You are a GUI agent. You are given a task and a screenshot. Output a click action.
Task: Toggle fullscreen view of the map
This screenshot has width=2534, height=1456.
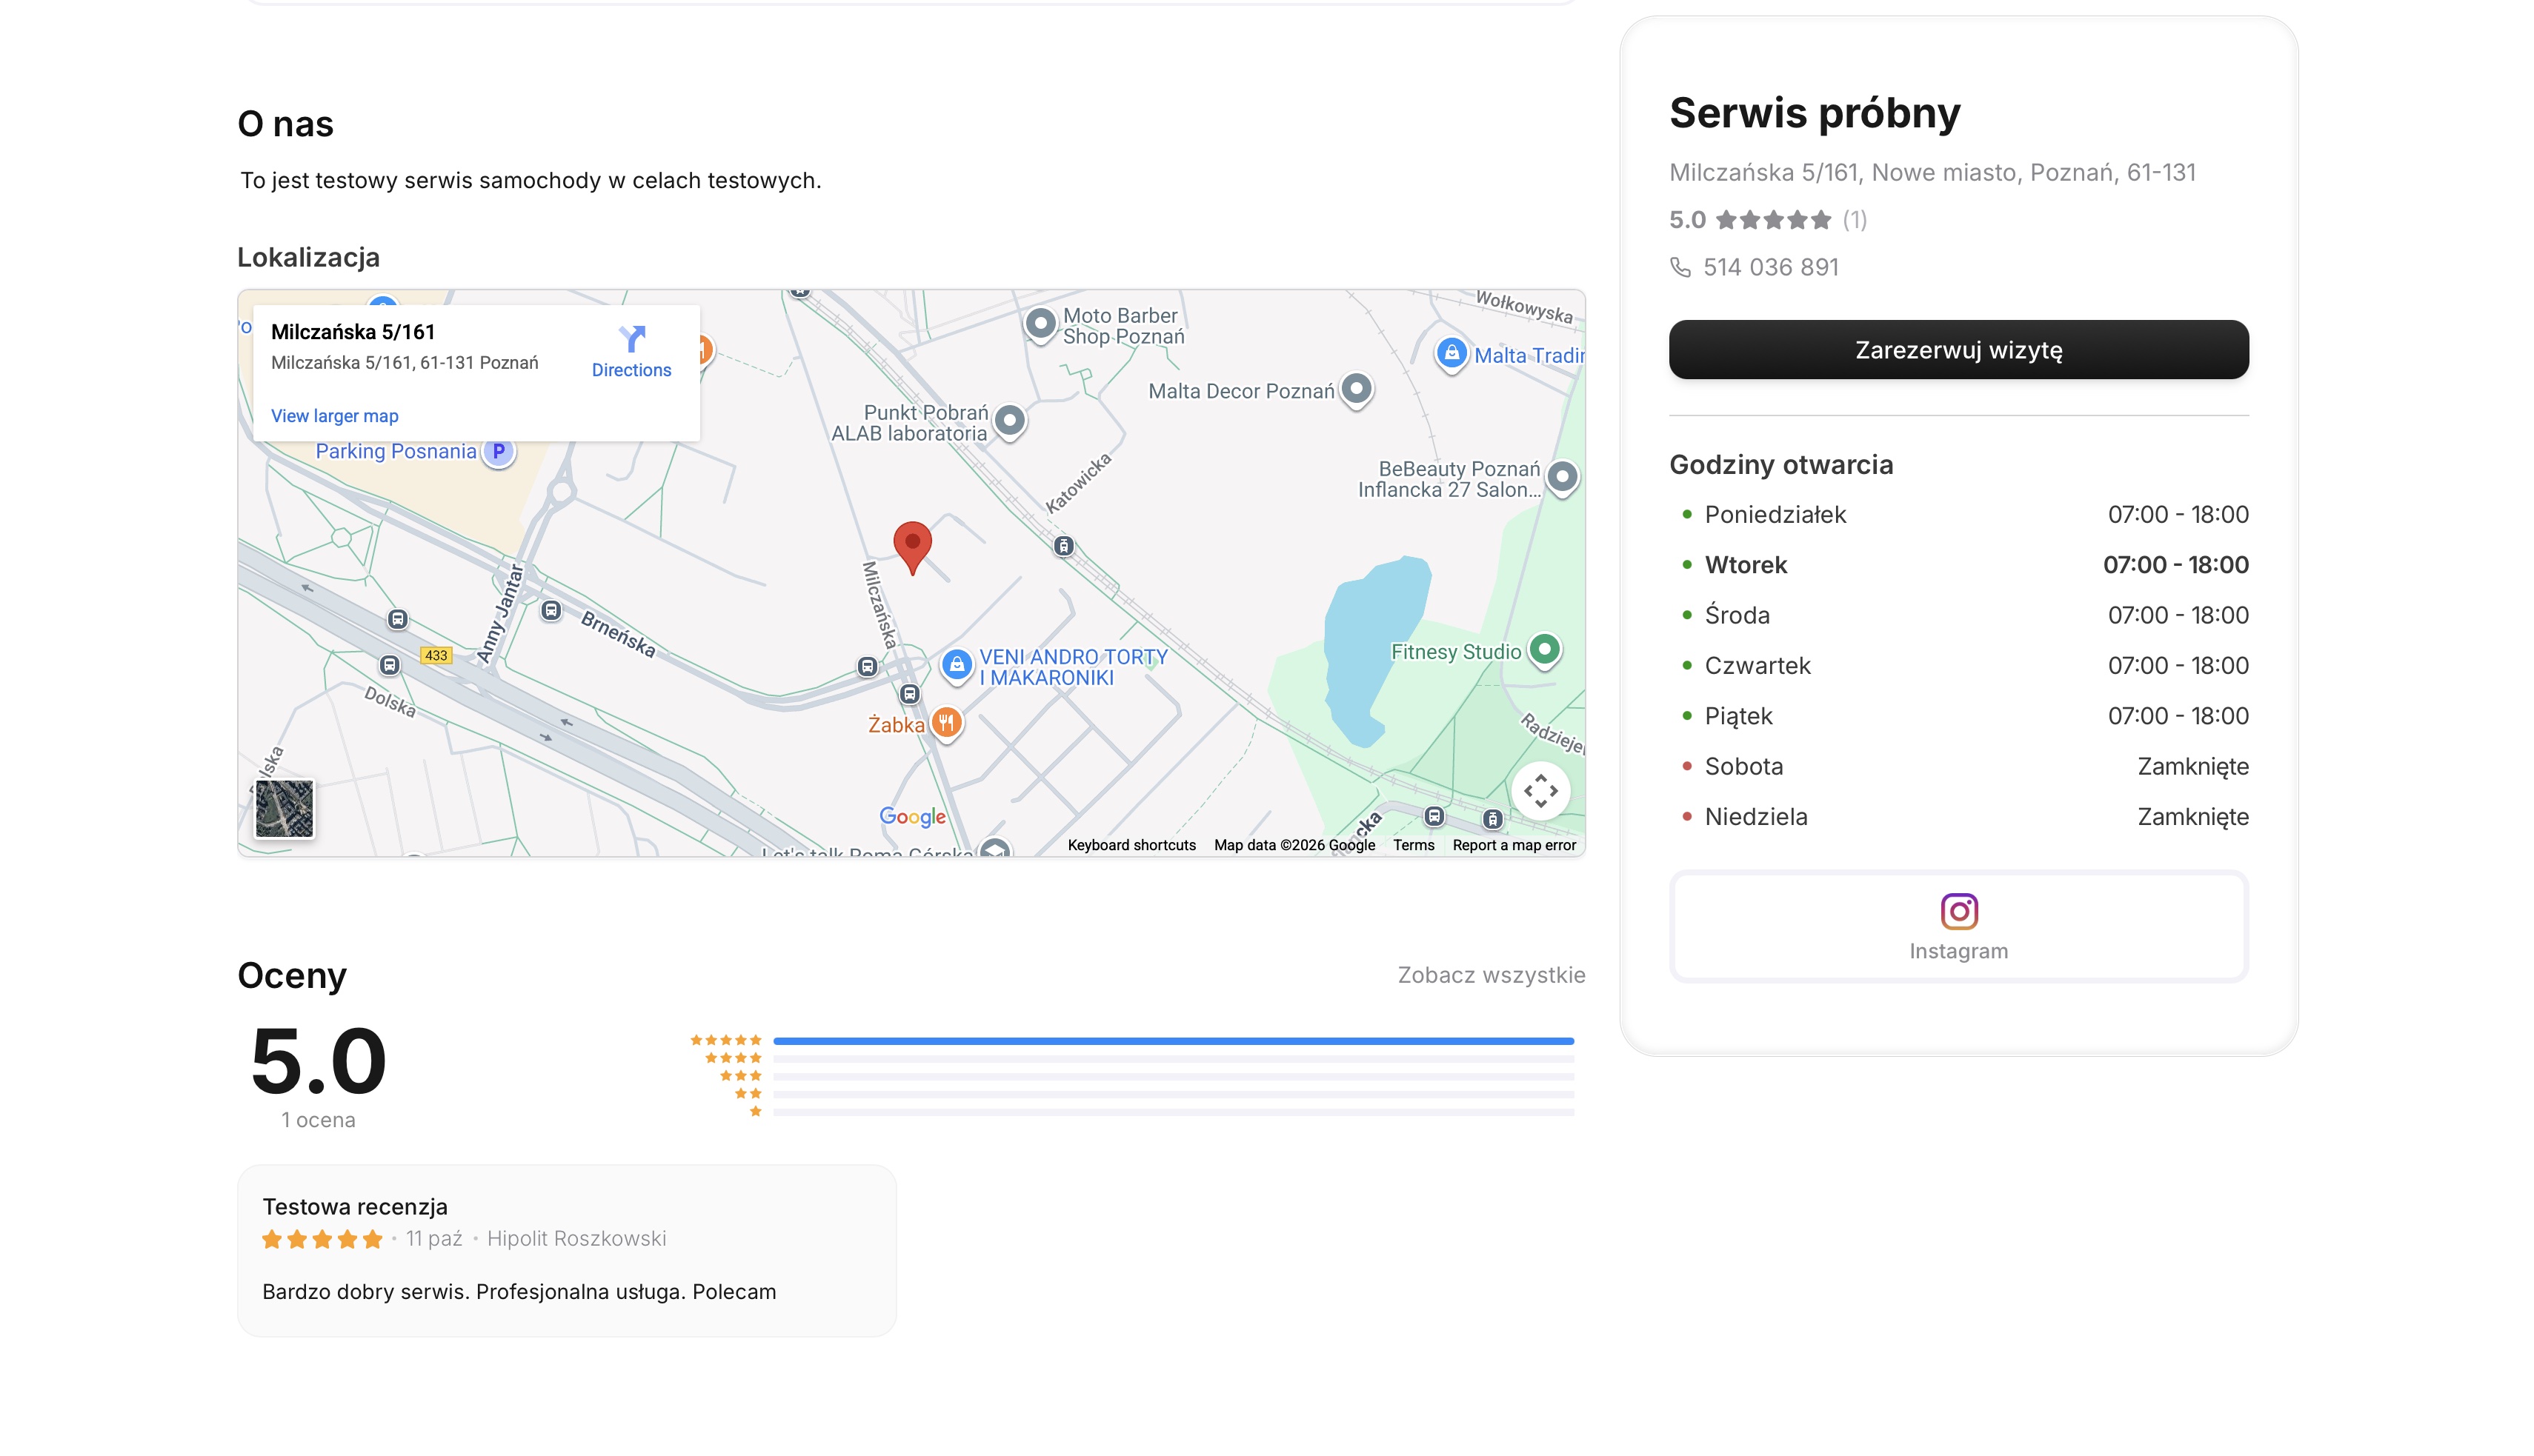coord(1540,791)
